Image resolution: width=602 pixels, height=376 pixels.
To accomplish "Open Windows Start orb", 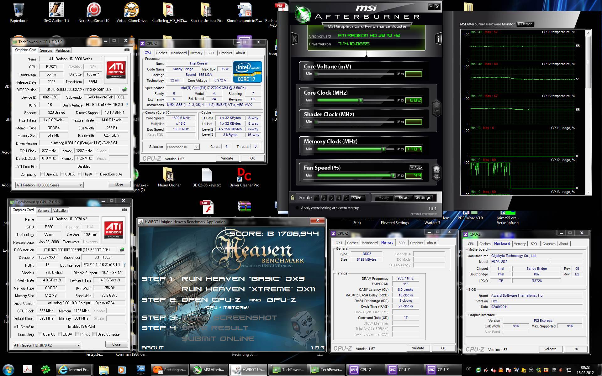I will [x=8, y=370].
